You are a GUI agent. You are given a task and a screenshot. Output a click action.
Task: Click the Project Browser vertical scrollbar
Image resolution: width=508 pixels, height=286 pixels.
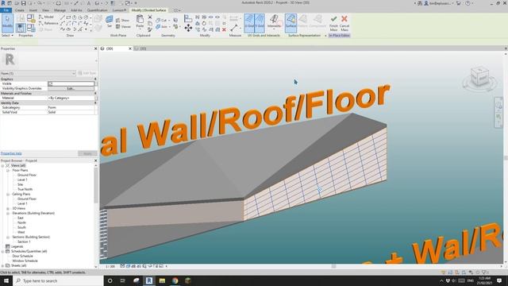(x=96, y=185)
